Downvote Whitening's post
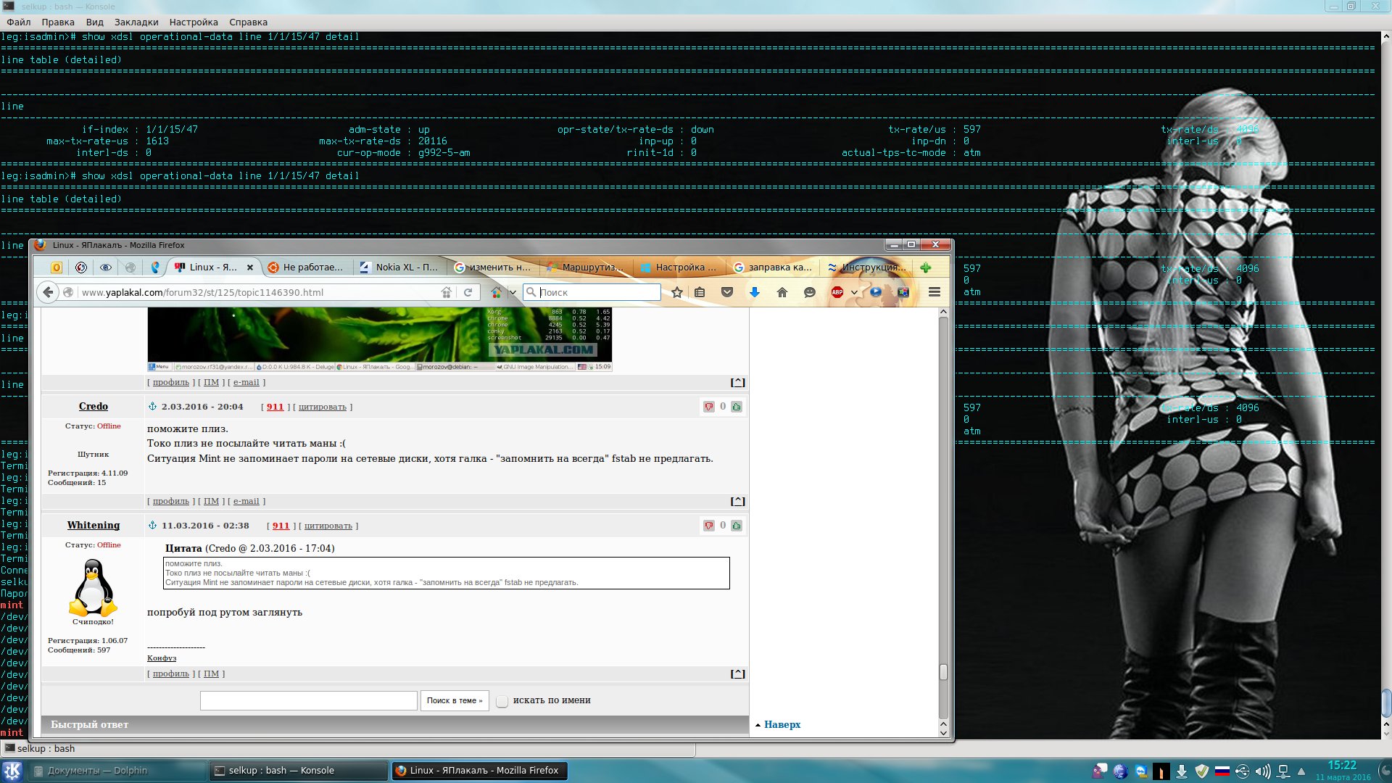The height and width of the screenshot is (783, 1392). click(709, 526)
